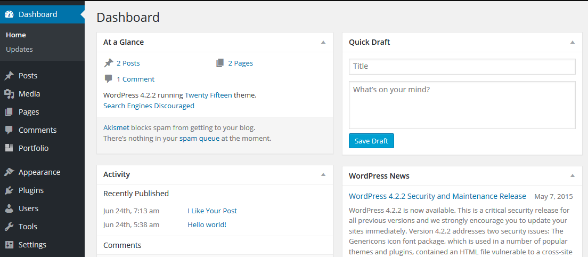Collapse the At a Glance panel

tap(323, 43)
